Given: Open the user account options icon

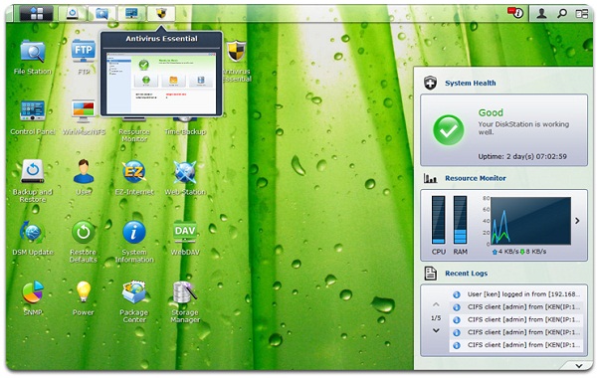Looking at the screenshot, I should 541,14.
